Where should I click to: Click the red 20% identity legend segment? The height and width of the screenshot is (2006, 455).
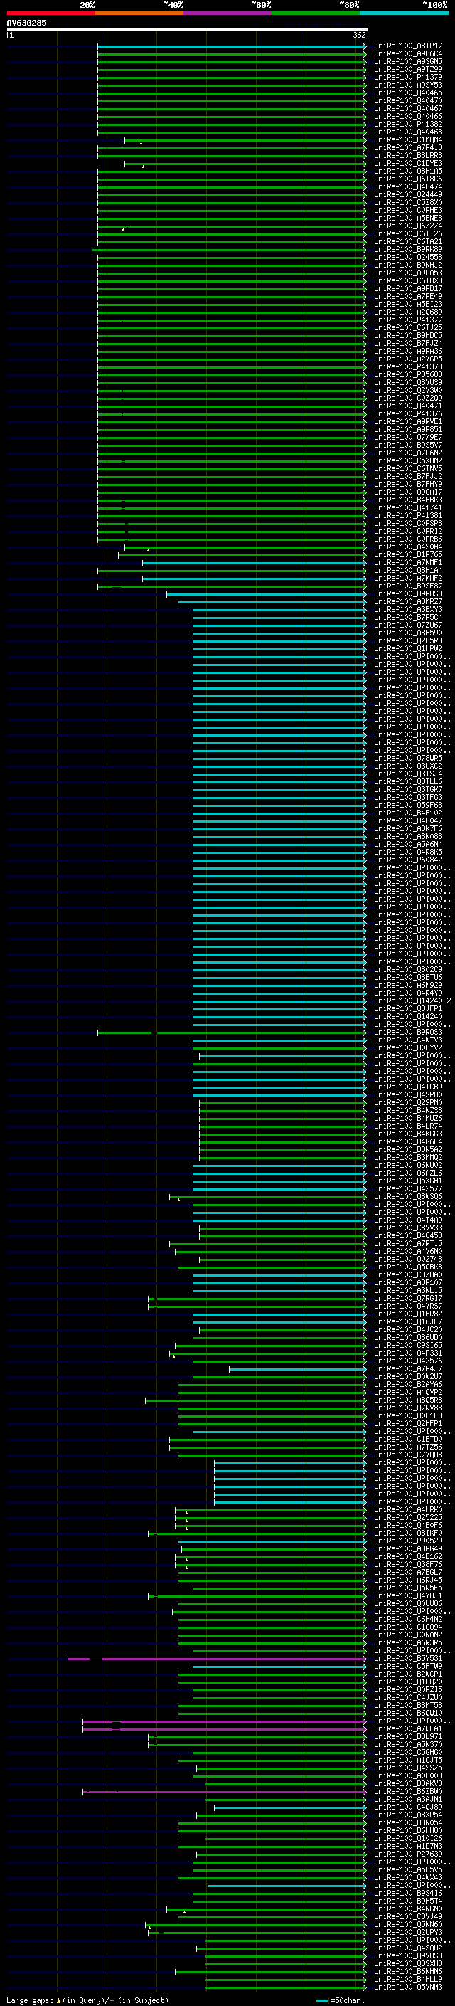point(50,13)
